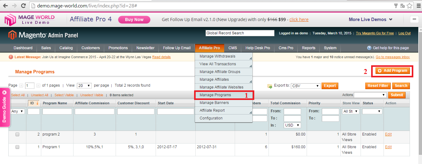
Task: Open the System menu
Action: [x=330, y=48]
